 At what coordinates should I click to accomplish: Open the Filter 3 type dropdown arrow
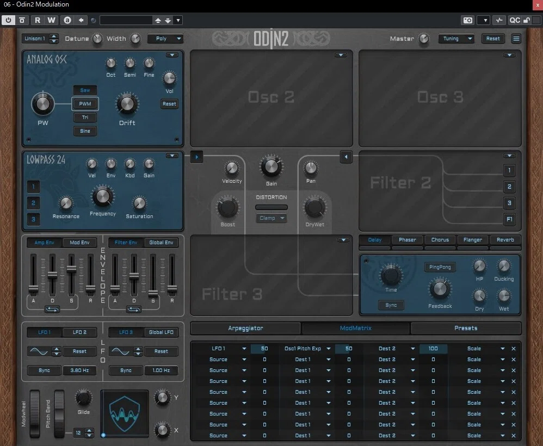(x=343, y=240)
